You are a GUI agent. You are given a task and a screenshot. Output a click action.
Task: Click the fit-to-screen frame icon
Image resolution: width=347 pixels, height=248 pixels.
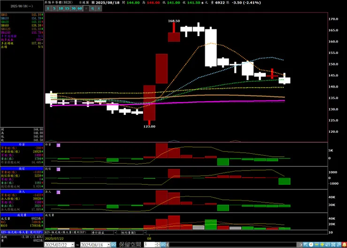point(333,245)
